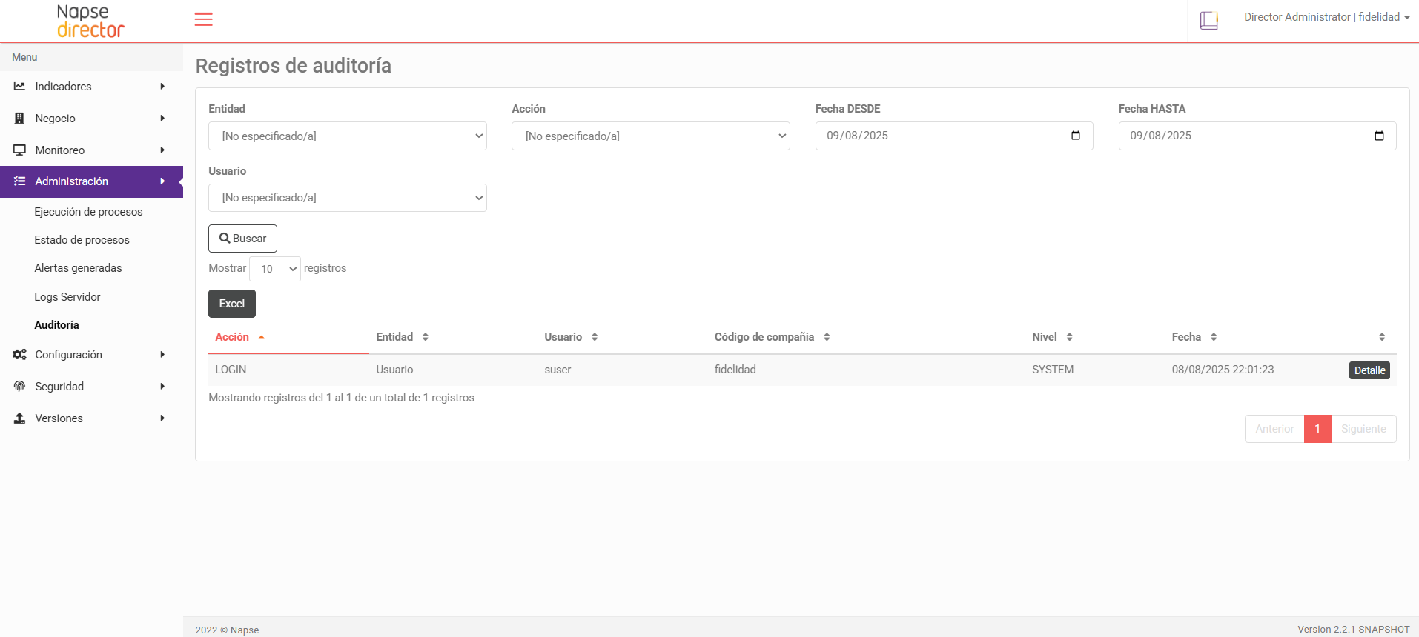Change the Mostrar registros count selector
The width and height of the screenshot is (1419, 637).
(x=275, y=269)
